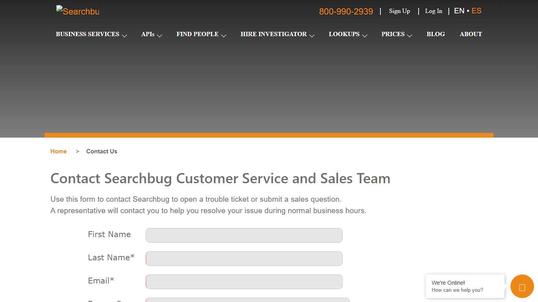Click the chevron under HIRE INVESTIGATOR
Screen dimensions: 538x302
coord(312,36)
